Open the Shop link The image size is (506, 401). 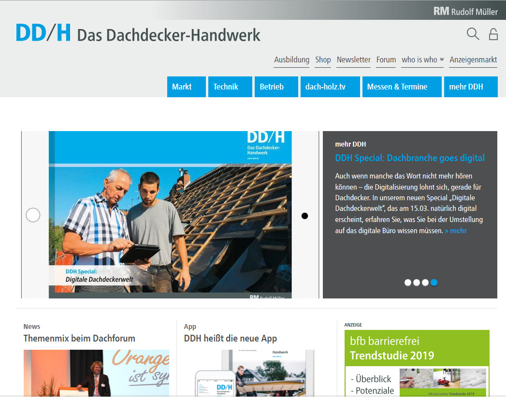pyautogui.click(x=323, y=59)
